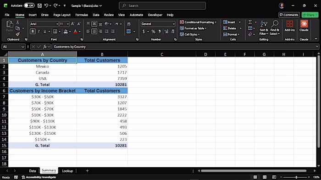Image resolution: width=321 pixels, height=180 pixels.
Task: Toggle Italic formatting
Action: point(39,32)
